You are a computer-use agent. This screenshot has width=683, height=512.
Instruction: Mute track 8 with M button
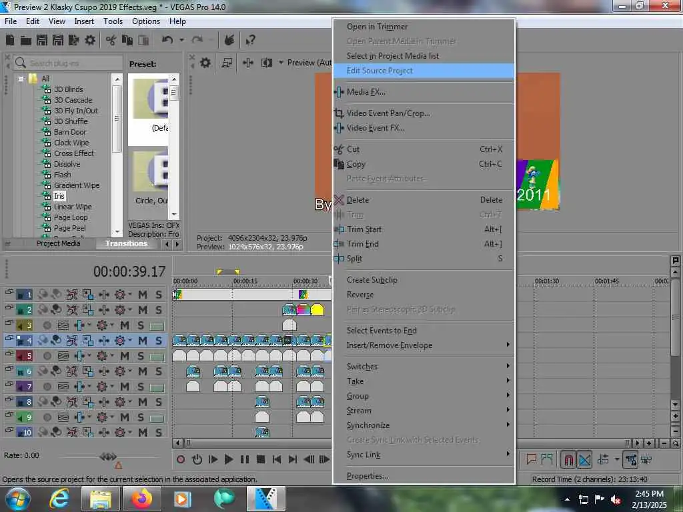pyautogui.click(x=143, y=402)
